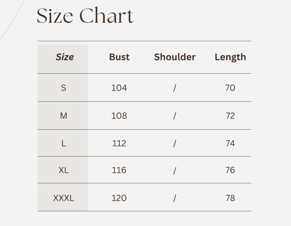Select the XL size row label
Image resolution: width=291 pixels, height=226 pixels.
pos(64,170)
